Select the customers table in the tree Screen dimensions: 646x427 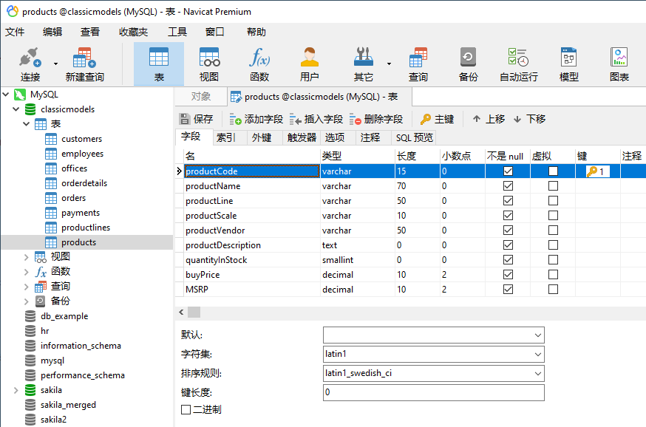(81, 139)
